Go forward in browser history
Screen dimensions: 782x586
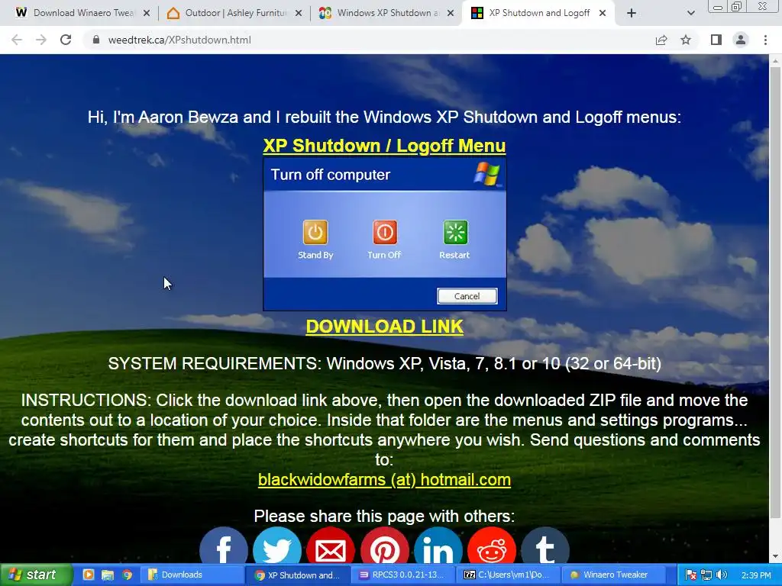pos(41,40)
